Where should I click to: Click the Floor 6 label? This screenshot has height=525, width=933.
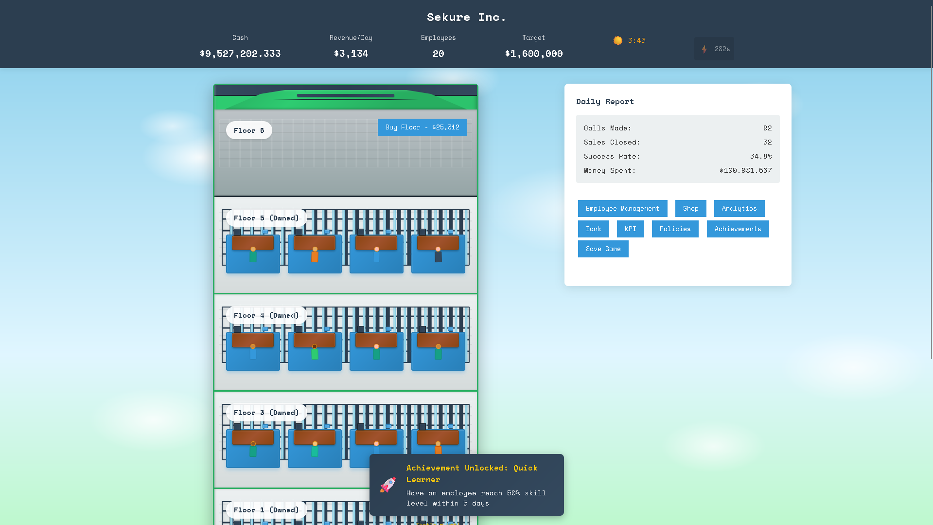pos(249,130)
